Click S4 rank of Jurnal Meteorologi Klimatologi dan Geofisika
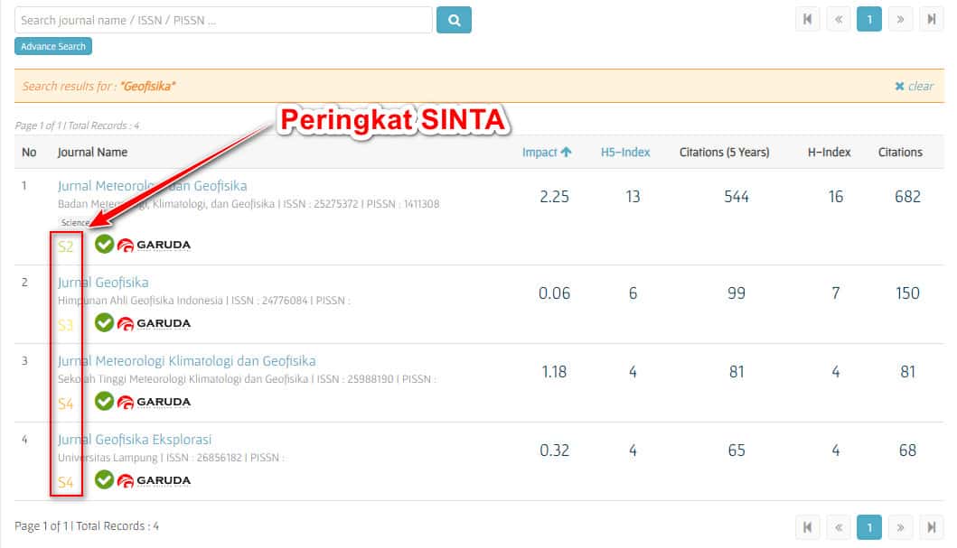 65,404
